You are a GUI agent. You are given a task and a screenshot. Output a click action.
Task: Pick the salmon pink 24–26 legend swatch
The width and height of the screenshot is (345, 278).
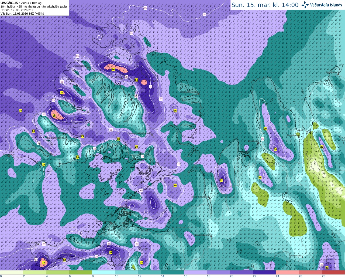288,273
